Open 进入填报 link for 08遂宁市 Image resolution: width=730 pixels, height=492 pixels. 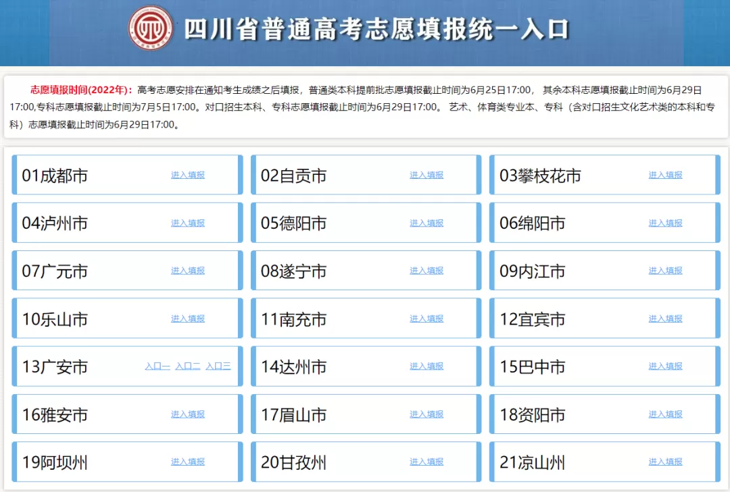[427, 271]
